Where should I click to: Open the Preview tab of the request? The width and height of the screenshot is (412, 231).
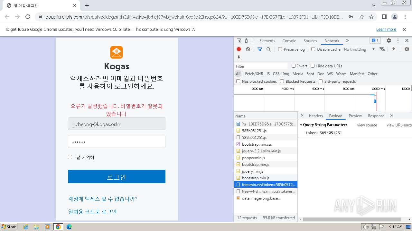point(355,116)
